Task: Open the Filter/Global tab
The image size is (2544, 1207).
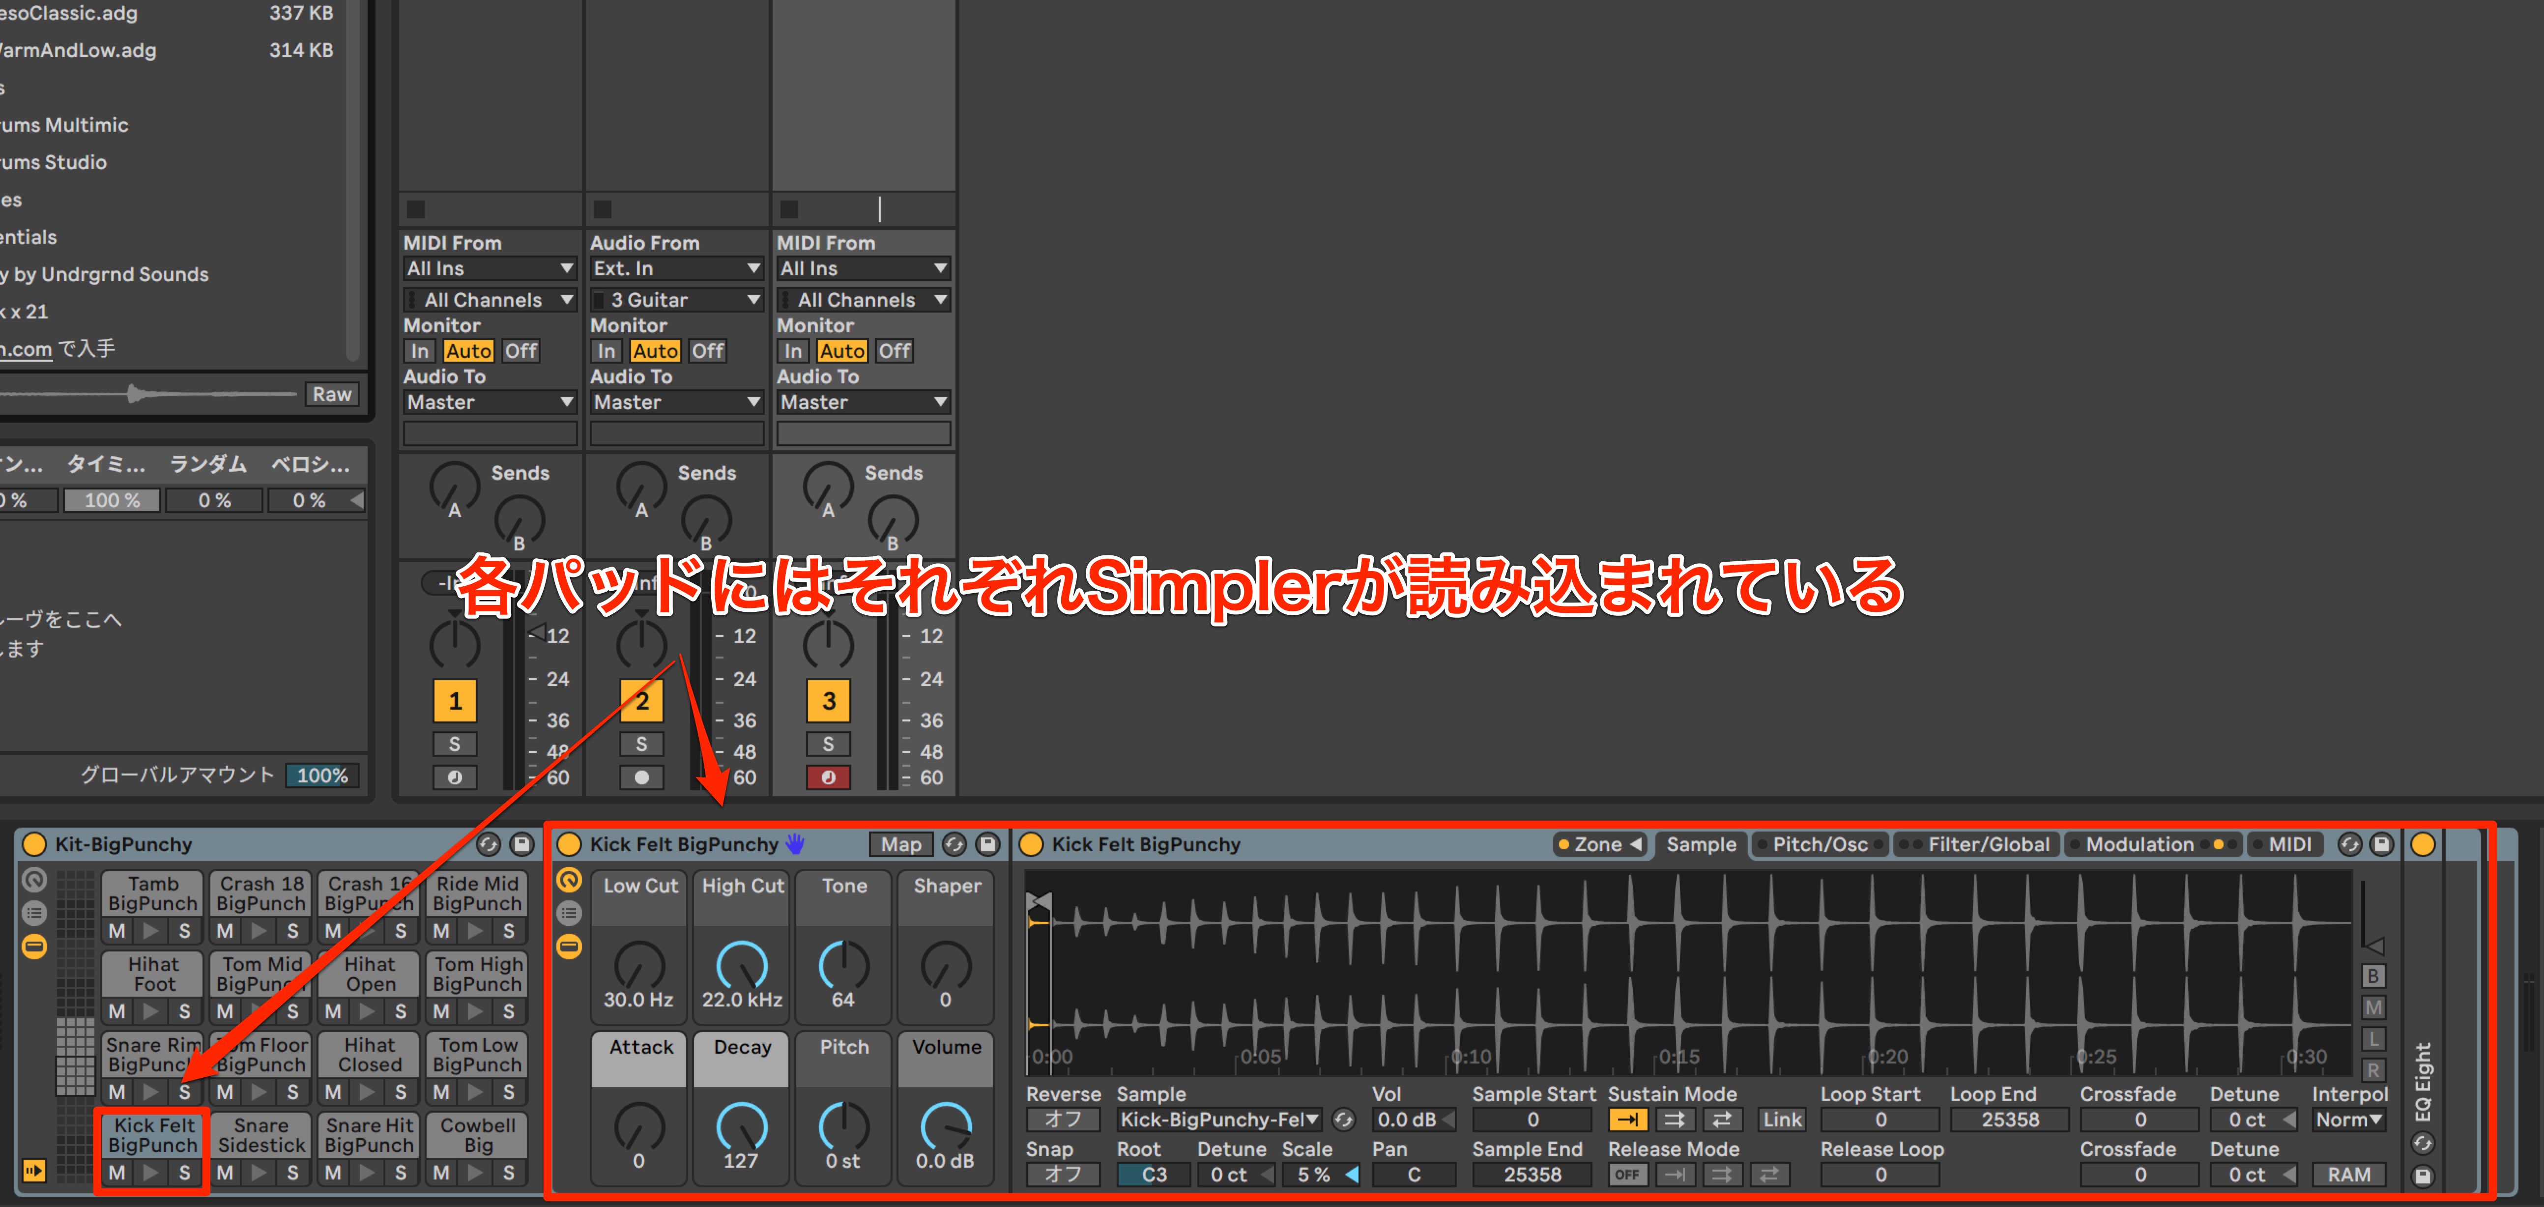Action: pyautogui.click(x=1976, y=844)
